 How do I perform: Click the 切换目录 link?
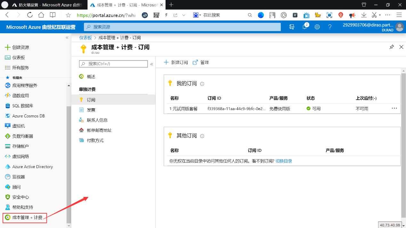click(x=284, y=161)
